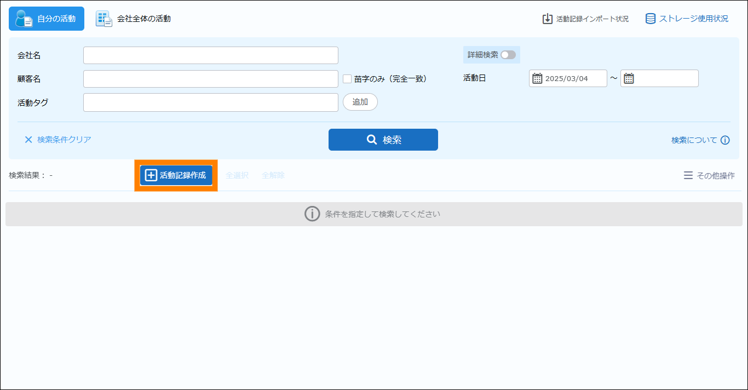Click the X icon for 検索条件クリア

coord(28,140)
